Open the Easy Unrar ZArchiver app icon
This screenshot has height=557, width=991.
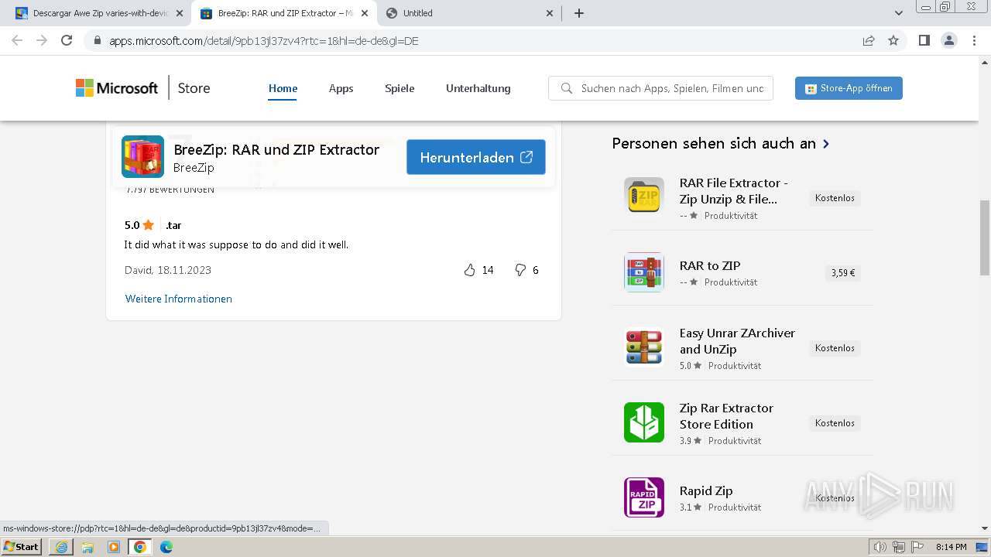coord(644,347)
